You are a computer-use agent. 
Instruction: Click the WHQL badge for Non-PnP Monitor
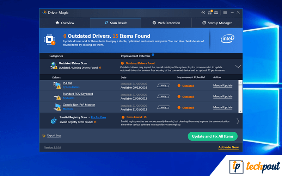(163, 107)
